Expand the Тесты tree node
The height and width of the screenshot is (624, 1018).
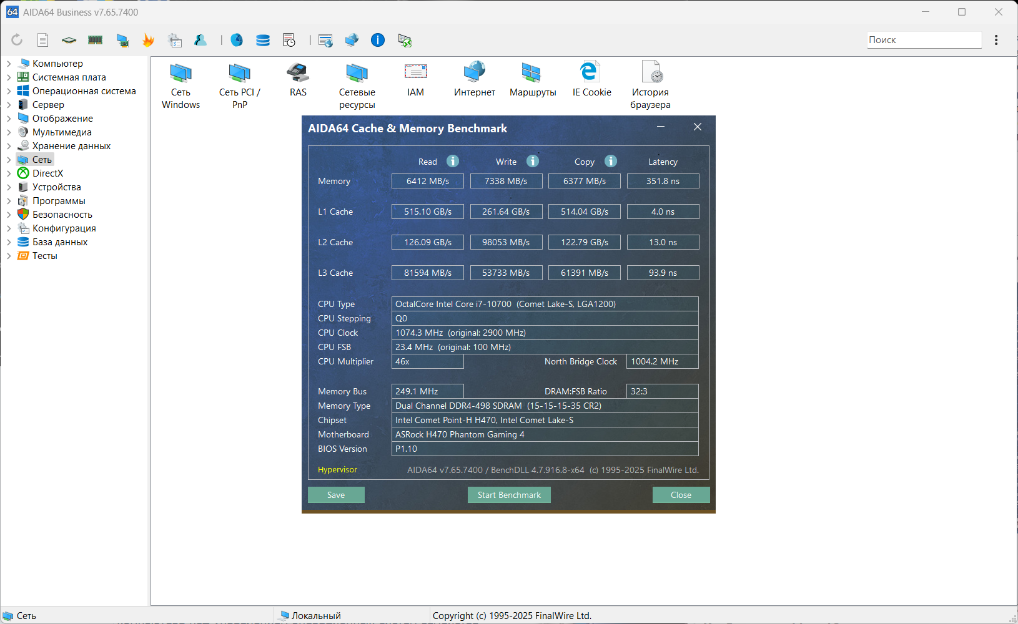9,256
